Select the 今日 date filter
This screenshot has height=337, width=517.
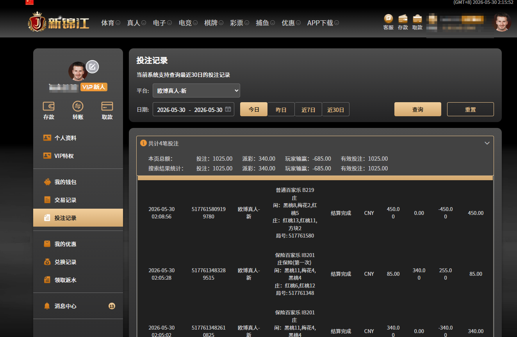pyautogui.click(x=254, y=109)
